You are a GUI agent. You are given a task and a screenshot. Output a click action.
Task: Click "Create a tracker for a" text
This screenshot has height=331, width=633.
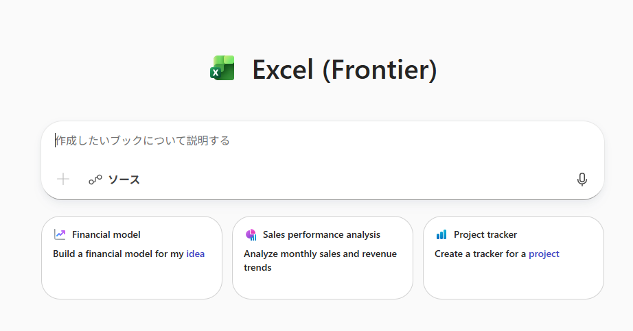click(480, 254)
